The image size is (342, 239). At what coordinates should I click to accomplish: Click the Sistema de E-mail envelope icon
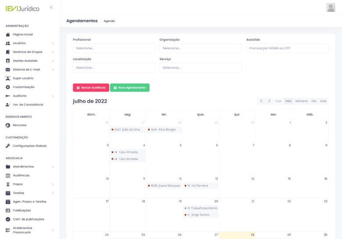point(8,69)
